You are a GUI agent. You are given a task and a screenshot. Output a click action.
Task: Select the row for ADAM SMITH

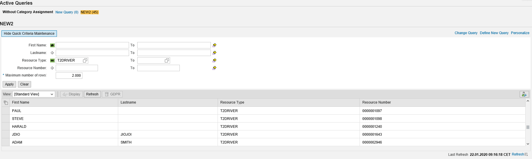click(6, 142)
